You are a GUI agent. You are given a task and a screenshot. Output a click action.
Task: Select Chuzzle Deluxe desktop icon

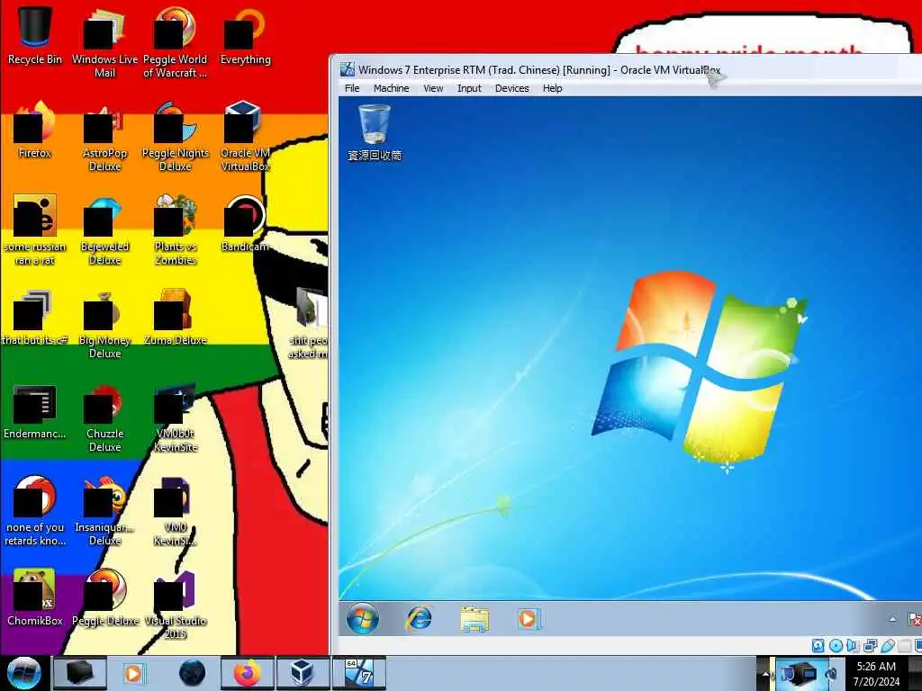[x=104, y=417]
